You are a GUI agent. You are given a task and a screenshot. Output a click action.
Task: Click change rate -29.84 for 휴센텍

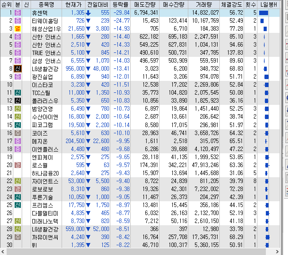[x=121, y=13]
